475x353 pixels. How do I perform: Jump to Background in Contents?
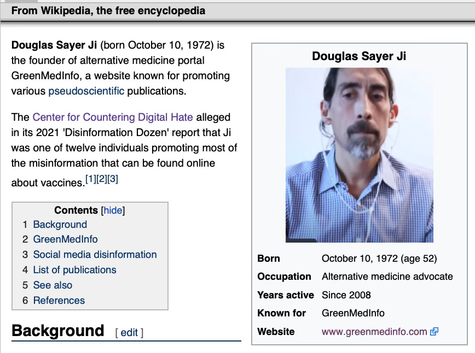60,225
